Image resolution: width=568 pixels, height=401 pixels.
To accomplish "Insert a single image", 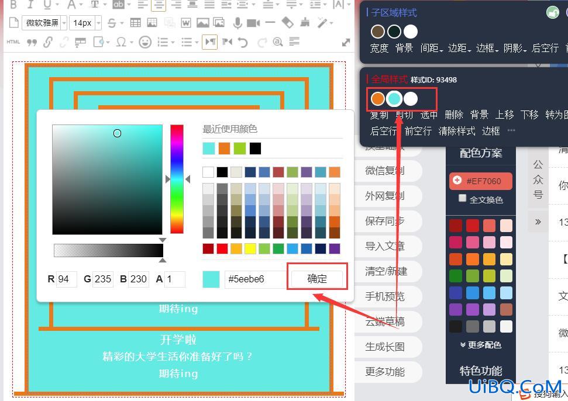I will [x=202, y=23].
